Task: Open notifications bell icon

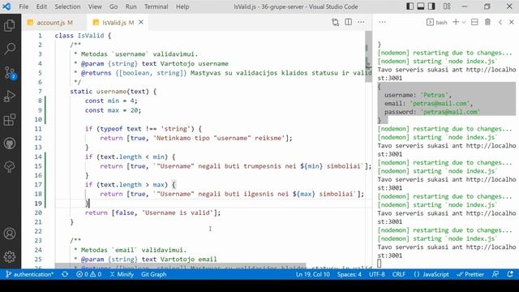Action: [x=510, y=274]
